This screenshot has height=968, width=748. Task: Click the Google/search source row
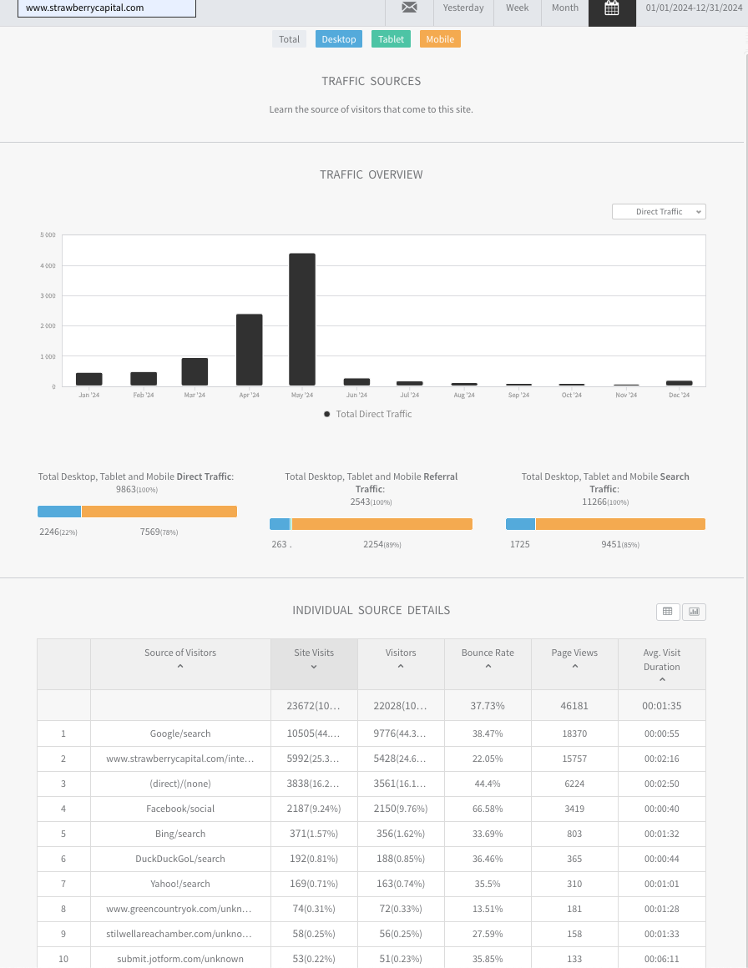click(x=371, y=734)
